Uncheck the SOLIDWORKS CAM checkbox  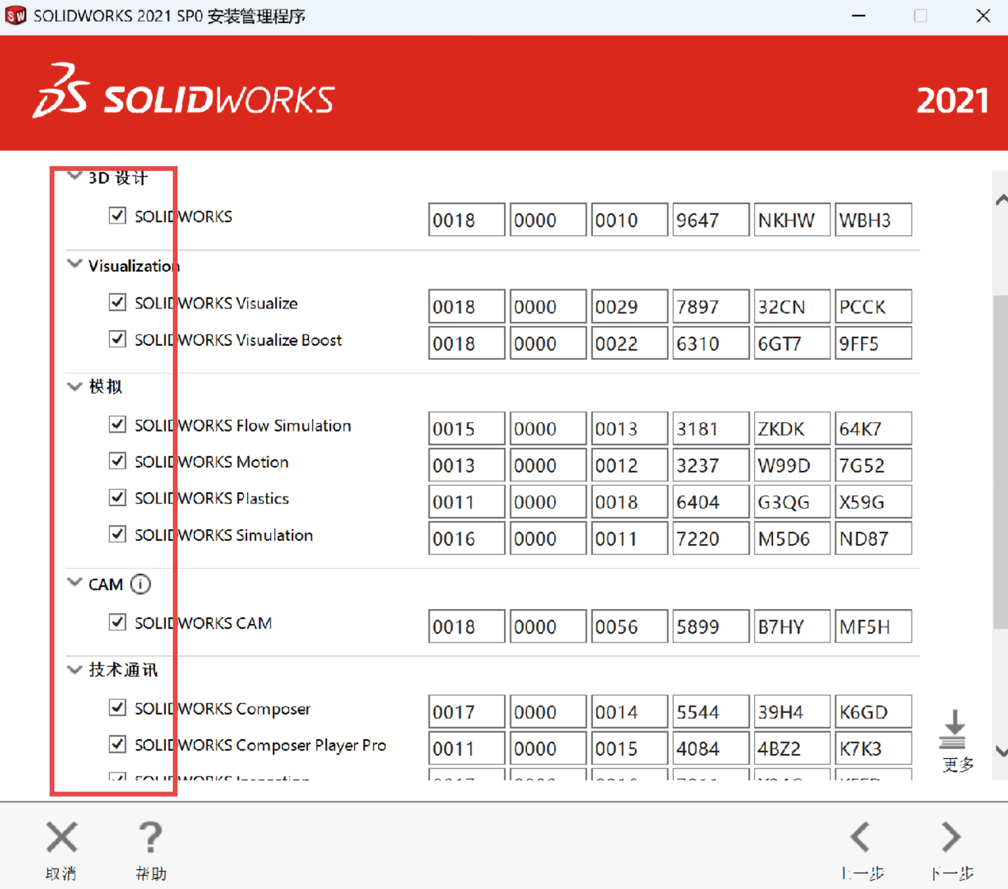point(117,622)
